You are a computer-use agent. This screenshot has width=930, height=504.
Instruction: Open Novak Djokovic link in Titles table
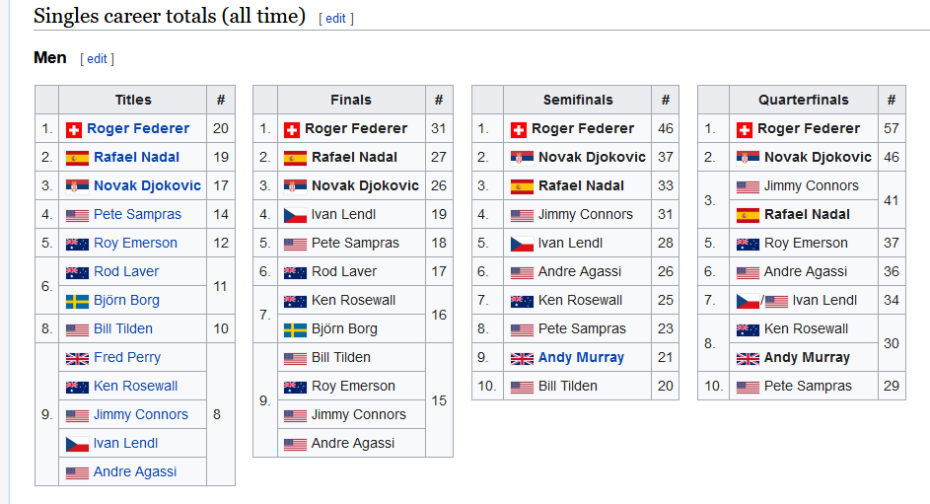point(147,185)
